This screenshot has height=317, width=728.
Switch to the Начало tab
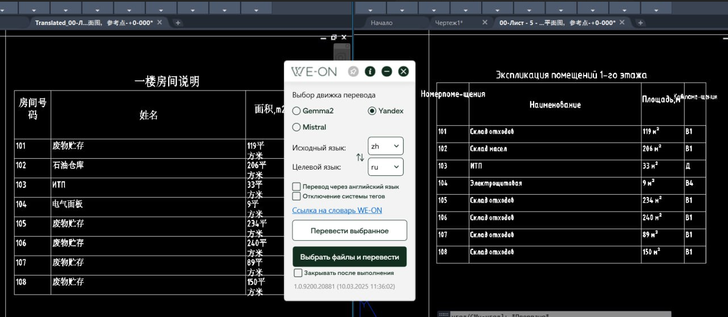click(x=381, y=23)
